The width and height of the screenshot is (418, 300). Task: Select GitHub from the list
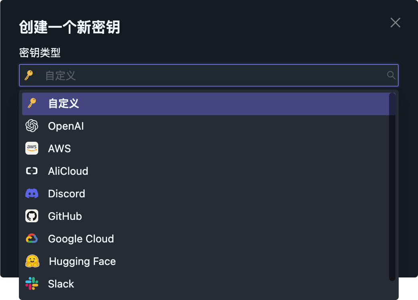65,217
